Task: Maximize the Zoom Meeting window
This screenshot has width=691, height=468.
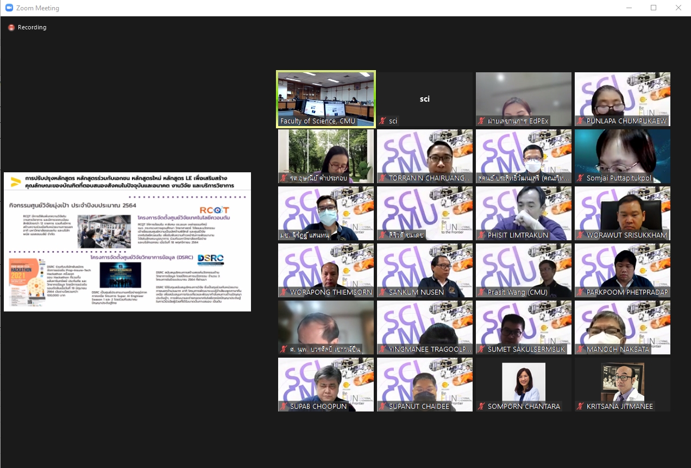Action: 654,8
